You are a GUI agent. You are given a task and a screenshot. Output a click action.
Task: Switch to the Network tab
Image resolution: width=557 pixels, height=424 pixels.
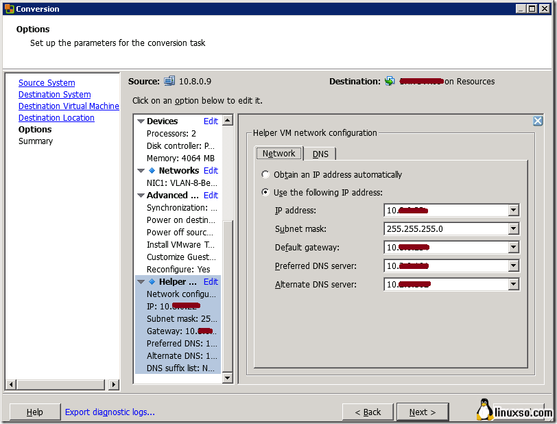(278, 154)
